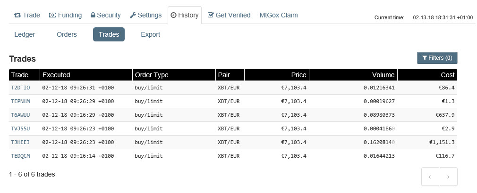The image size is (477, 193).
Task: Open the MtGox Claim tab
Action: (278, 15)
